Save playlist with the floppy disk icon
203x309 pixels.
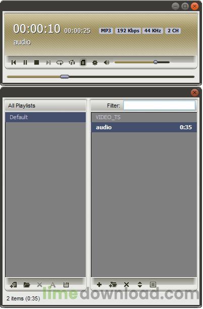66,285
